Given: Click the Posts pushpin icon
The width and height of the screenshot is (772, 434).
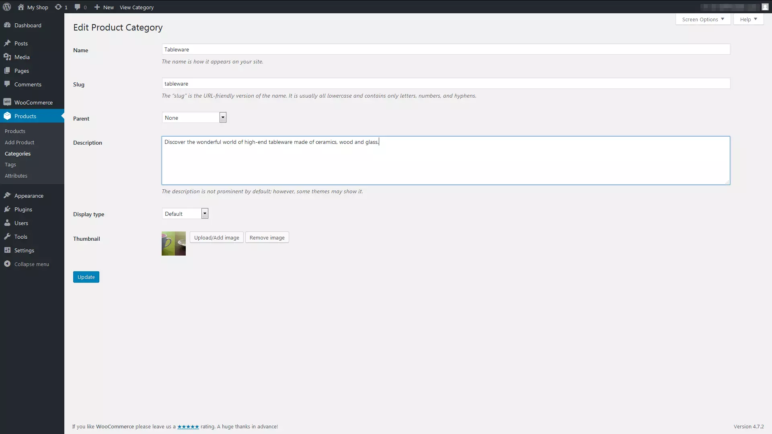Looking at the screenshot, I should point(7,43).
